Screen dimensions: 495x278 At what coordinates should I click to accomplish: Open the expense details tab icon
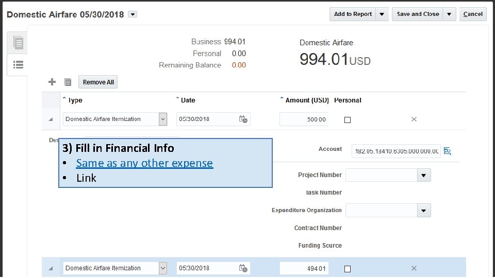18,43
